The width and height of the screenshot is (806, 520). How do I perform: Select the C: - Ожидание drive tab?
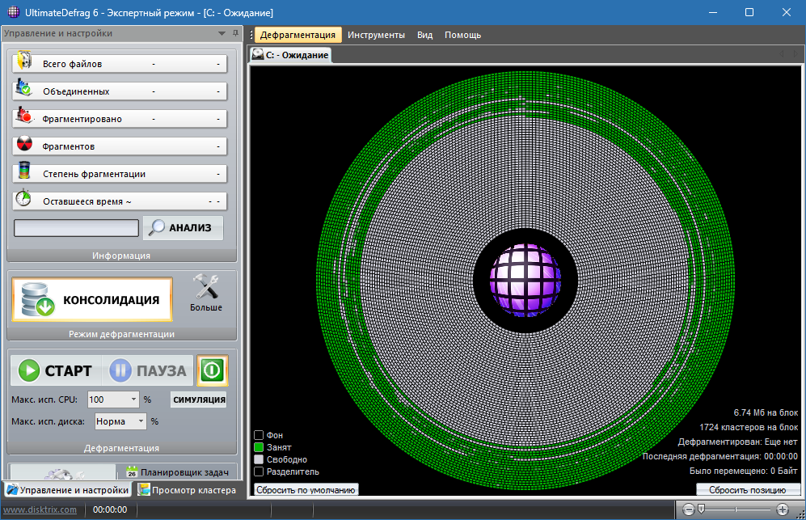pos(290,55)
